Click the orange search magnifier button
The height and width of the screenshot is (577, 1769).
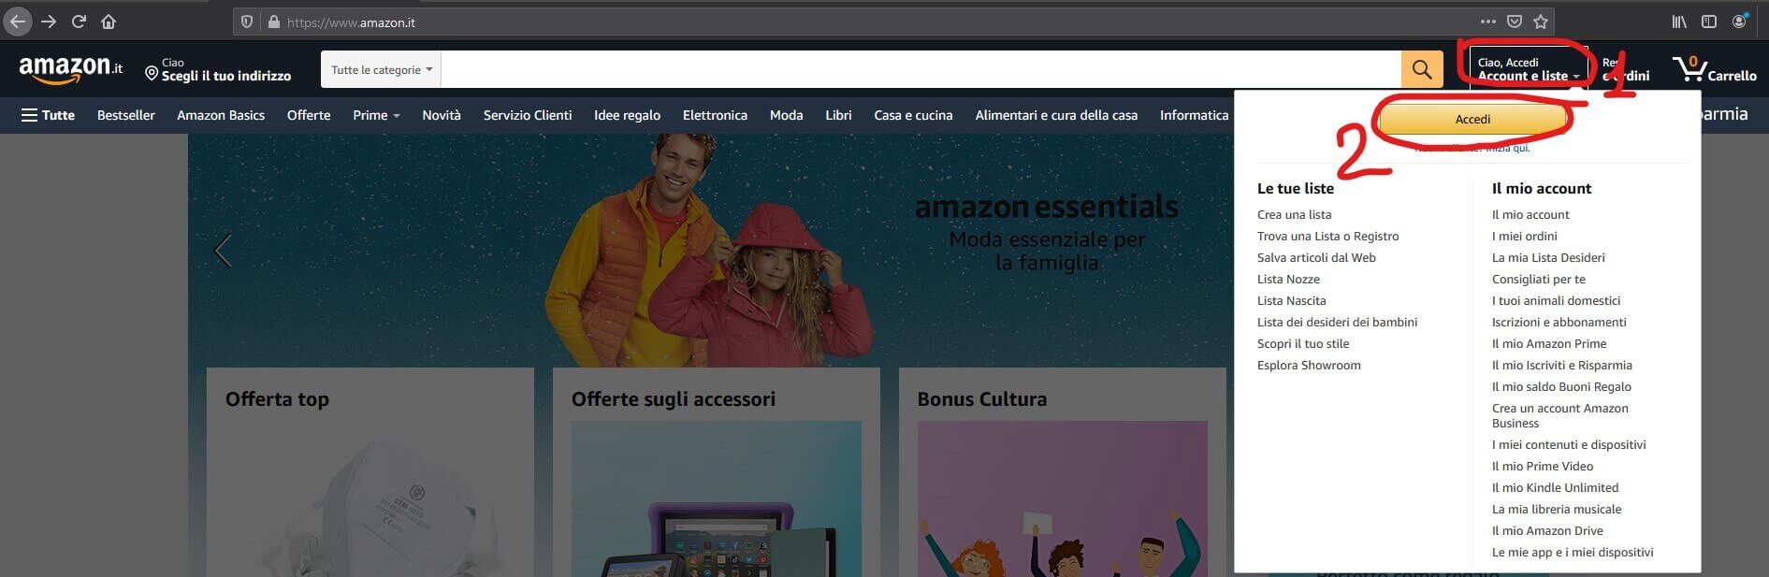pyautogui.click(x=1421, y=69)
